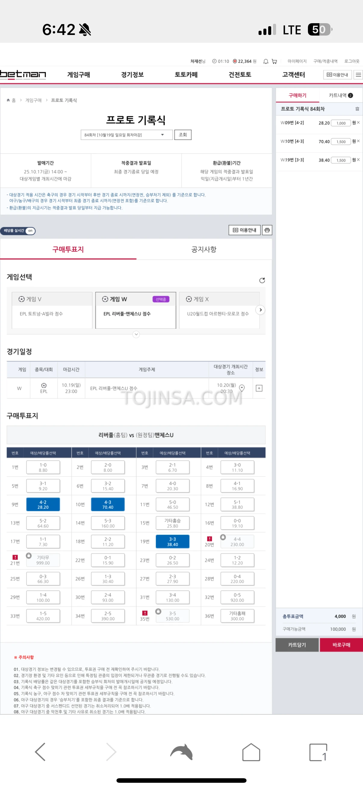Open 토토카페 main menu
363x790 pixels.
click(186, 74)
